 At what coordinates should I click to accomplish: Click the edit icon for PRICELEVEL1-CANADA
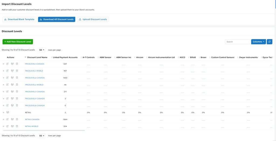pyautogui.click(x=7, y=64)
